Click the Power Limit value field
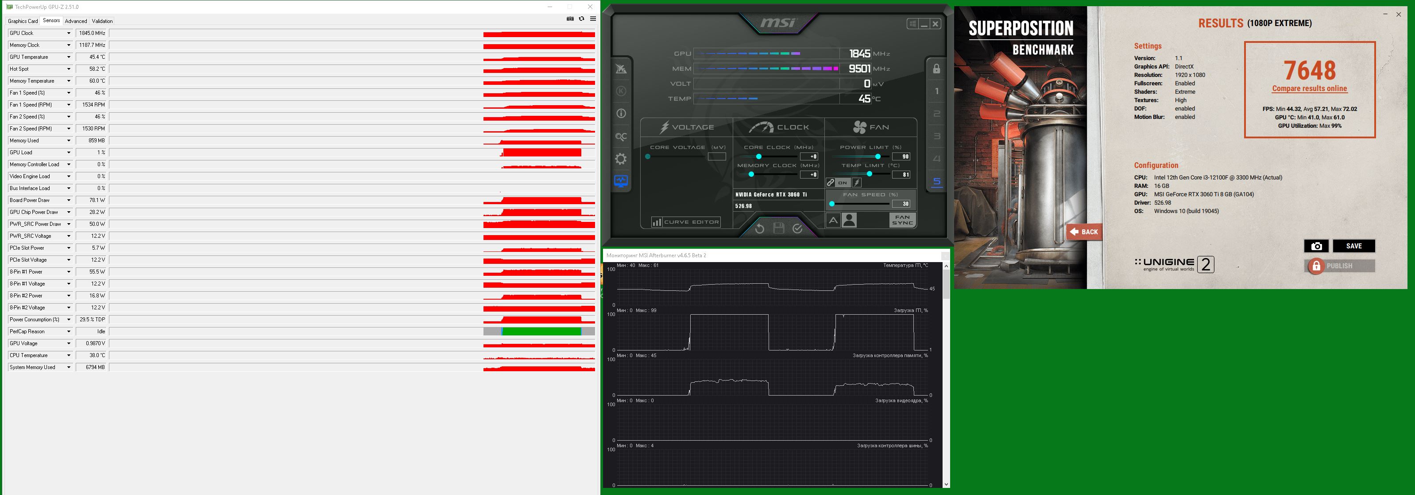This screenshot has width=1415, height=495. [x=901, y=157]
